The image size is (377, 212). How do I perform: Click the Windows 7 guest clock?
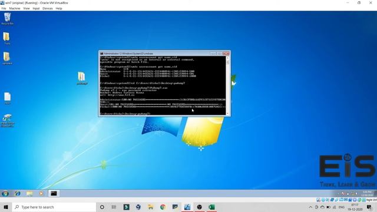tap(367, 194)
